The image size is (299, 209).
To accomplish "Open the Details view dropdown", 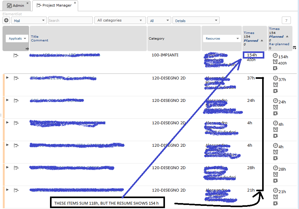I will click(x=196, y=21).
